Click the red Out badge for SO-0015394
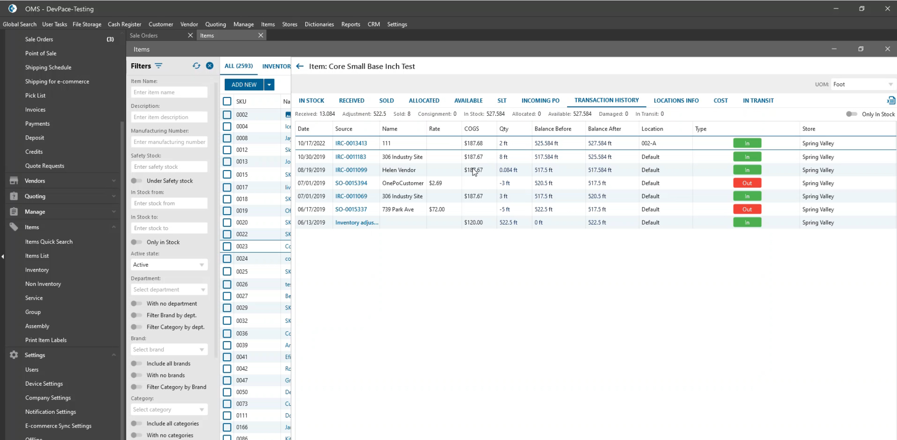 pyautogui.click(x=747, y=183)
